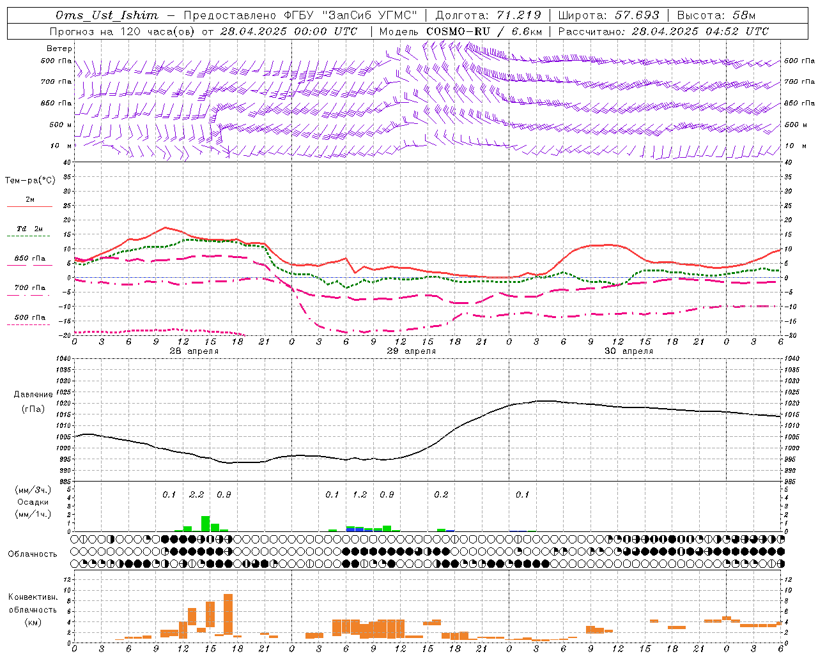Viewport: 818px width, 654px height.
Task: Click the station title Oms_Ust_Ishim
Action: coord(107,15)
